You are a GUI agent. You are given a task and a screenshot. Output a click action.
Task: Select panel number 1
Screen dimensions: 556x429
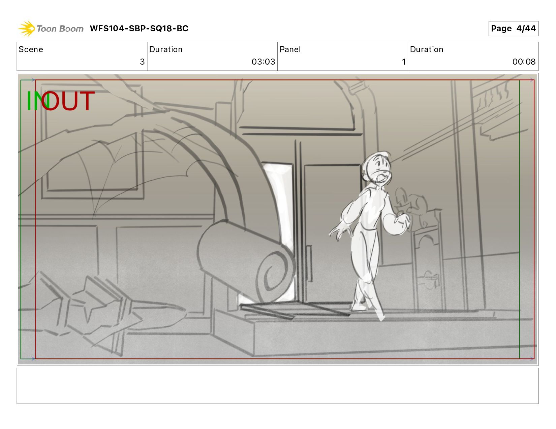404,62
